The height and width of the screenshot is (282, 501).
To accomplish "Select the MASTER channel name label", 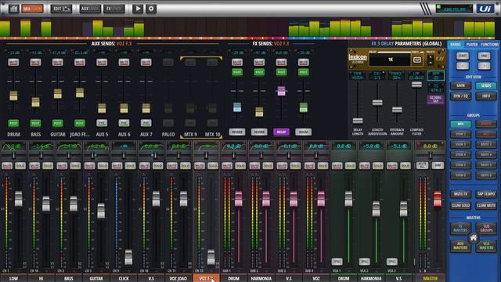I will coord(431,279).
